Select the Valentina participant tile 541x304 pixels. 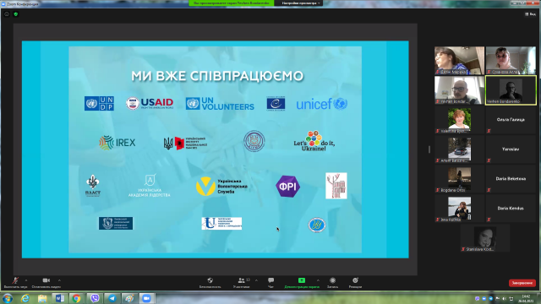click(459, 120)
